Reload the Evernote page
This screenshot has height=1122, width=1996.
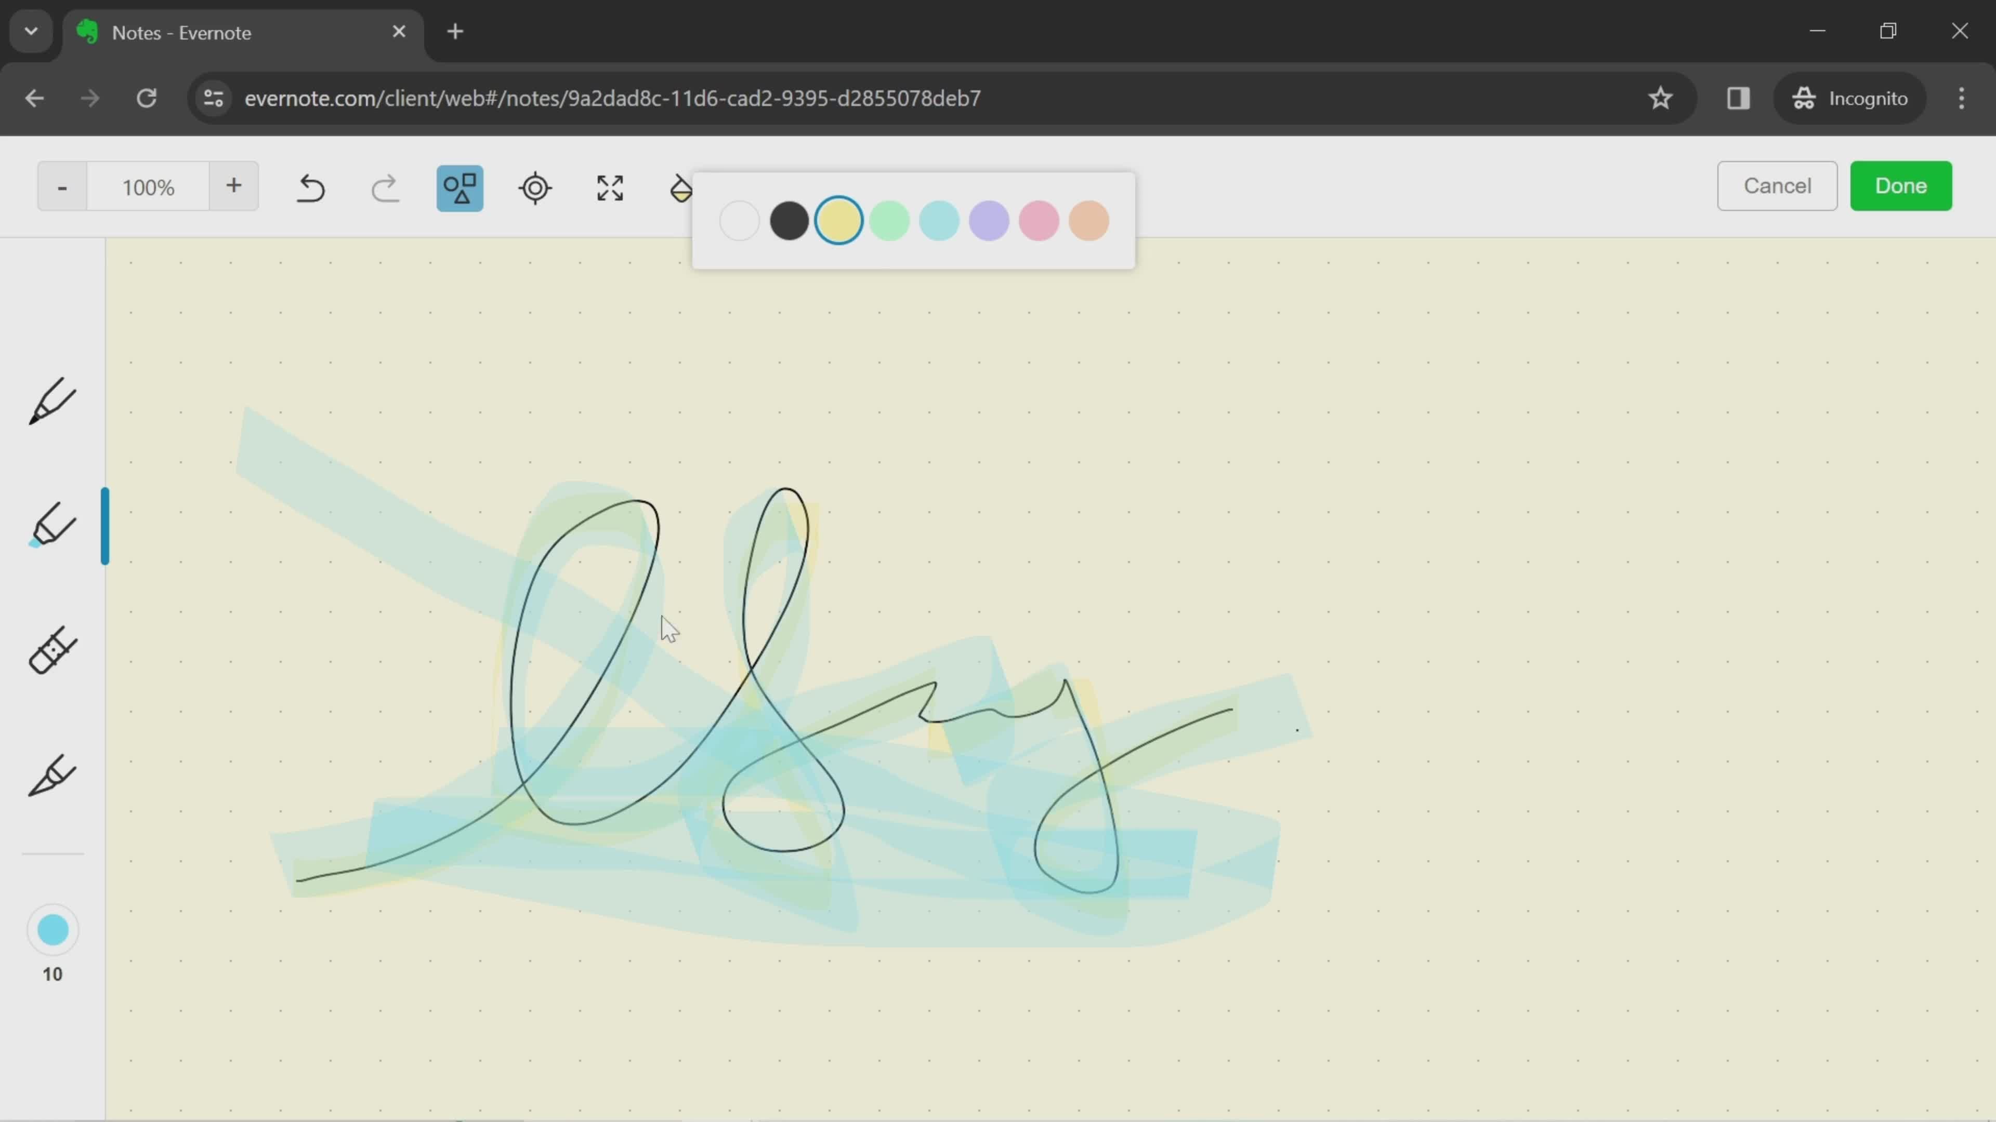147,98
